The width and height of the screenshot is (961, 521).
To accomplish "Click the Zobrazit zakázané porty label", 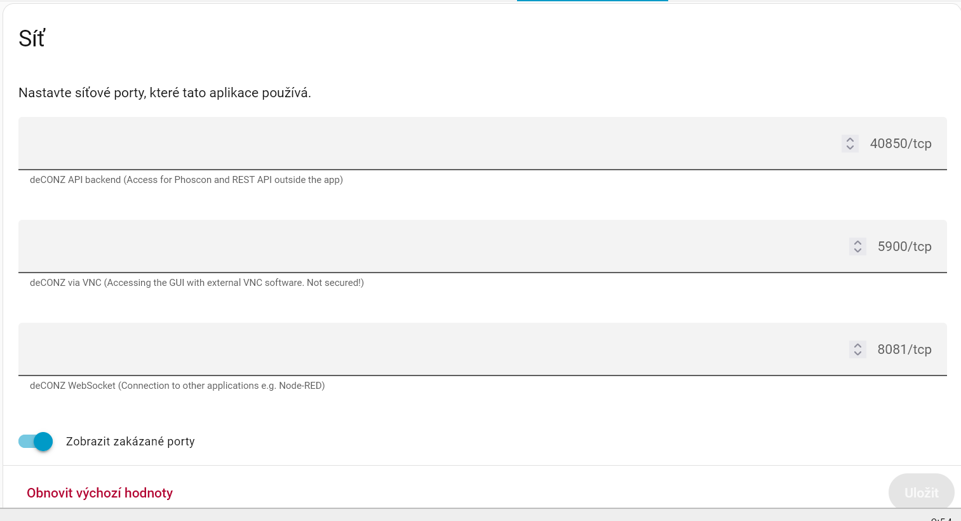I will (130, 442).
